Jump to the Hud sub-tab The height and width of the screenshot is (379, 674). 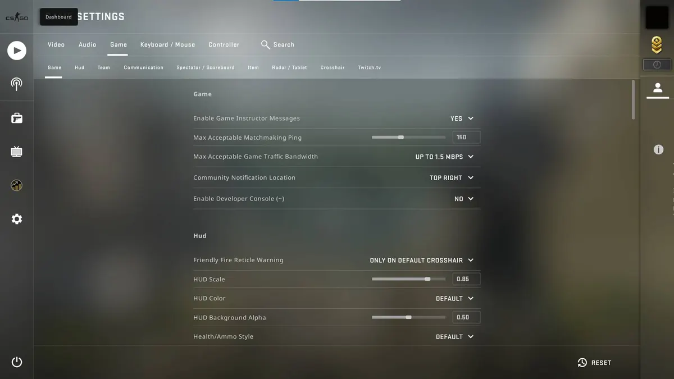click(79, 67)
